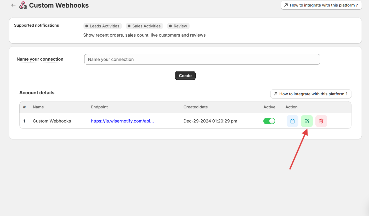The image size is (369, 216).
Task: Click the Name your connection label
Action: coord(40,59)
